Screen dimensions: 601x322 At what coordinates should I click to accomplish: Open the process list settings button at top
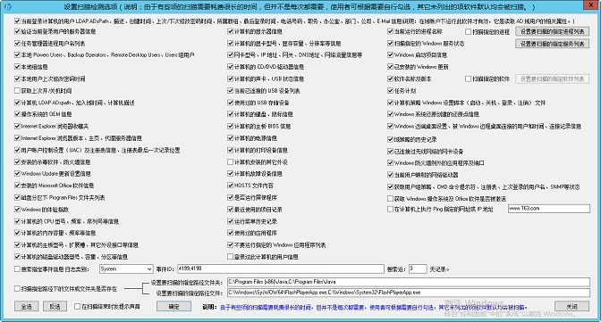[x=552, y=32]
